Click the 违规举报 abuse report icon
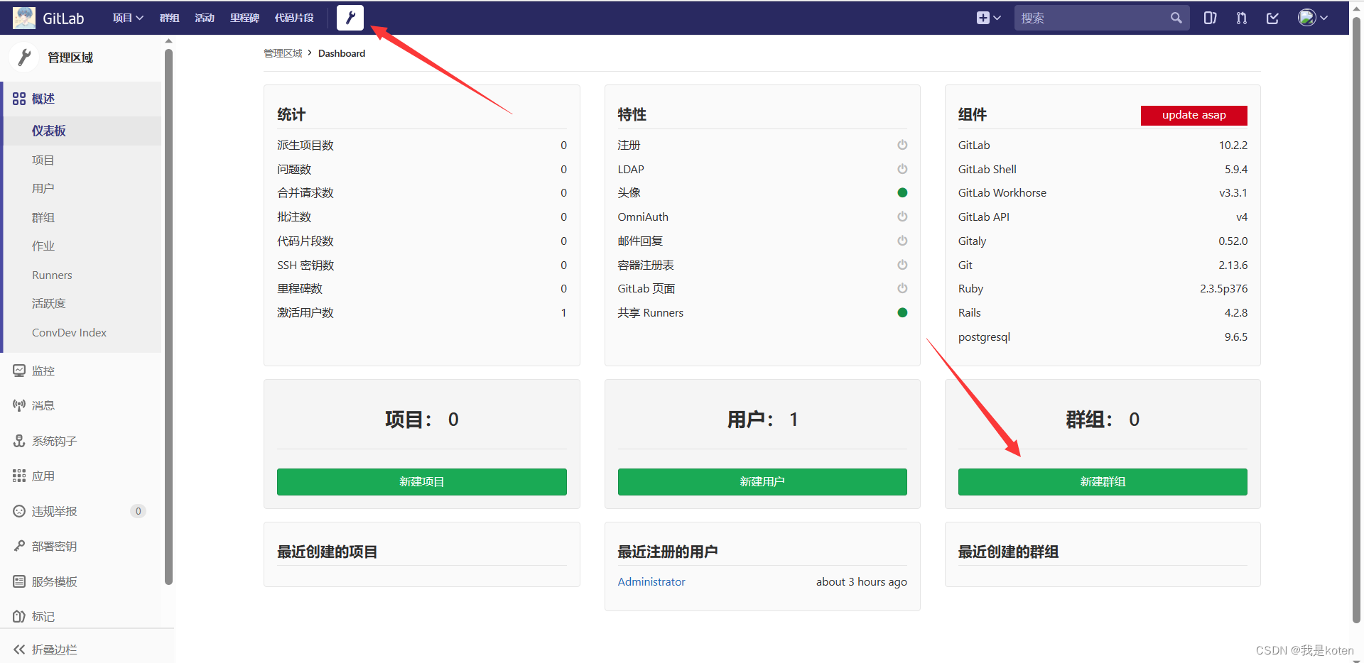 pyautogui.click(x=19, y=511)
